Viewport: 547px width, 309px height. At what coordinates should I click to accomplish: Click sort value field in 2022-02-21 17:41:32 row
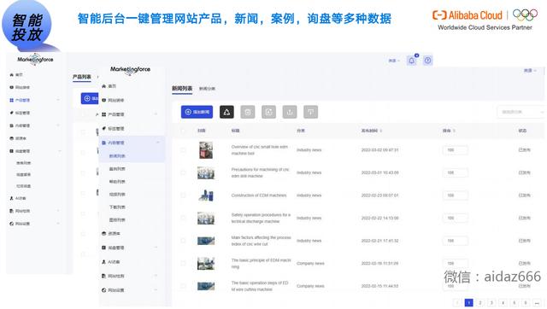[456, 241]
